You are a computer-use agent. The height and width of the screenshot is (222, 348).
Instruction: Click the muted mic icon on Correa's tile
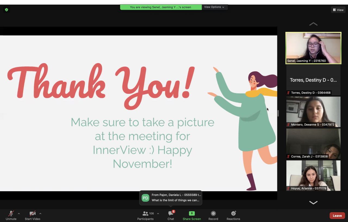(x=288, y=157)
